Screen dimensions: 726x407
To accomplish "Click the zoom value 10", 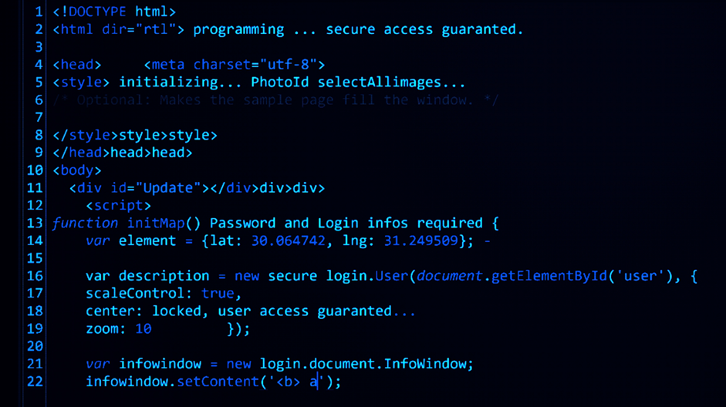I will coord(144,329).
